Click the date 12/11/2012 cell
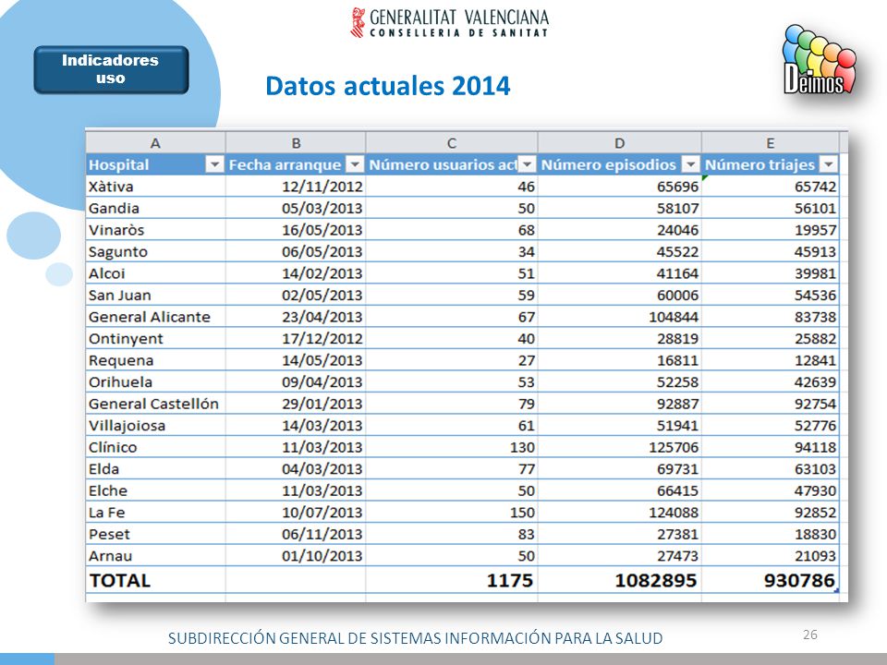887x665 pixels. (x=296, y=186)
